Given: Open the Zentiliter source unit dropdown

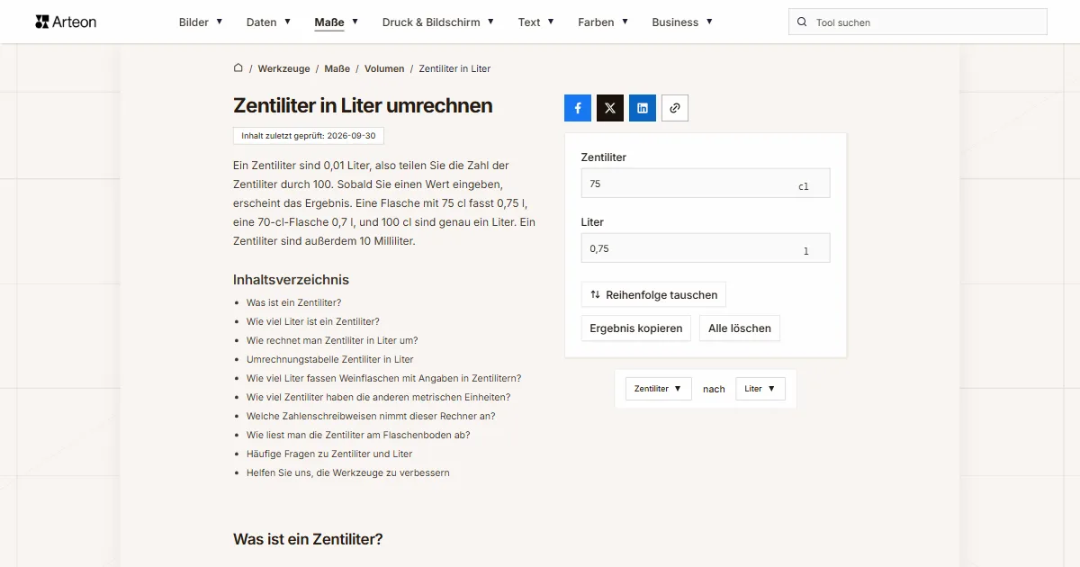Looking at the screenshot, I should (x=659, y=389).
